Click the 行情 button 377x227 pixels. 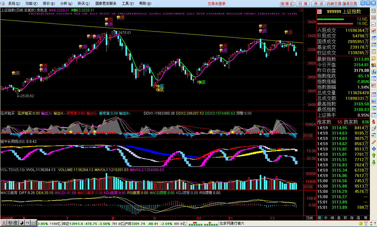[x=303, y=4]
